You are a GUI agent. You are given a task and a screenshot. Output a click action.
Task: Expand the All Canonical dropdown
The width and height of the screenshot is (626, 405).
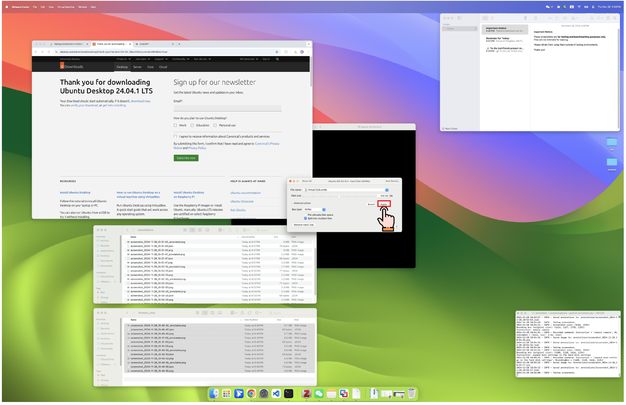(249, 59)
